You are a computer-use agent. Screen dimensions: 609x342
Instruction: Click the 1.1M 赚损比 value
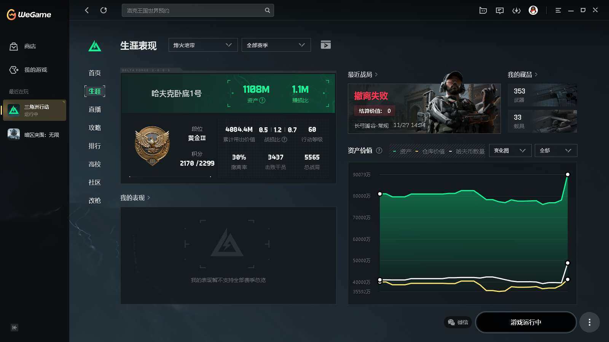tap(300, 89)
